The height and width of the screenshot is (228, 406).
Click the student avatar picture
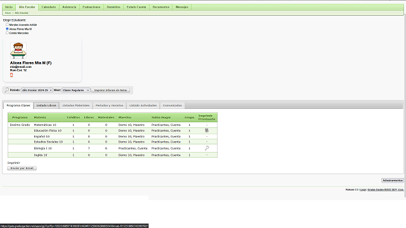coord(18,51)
